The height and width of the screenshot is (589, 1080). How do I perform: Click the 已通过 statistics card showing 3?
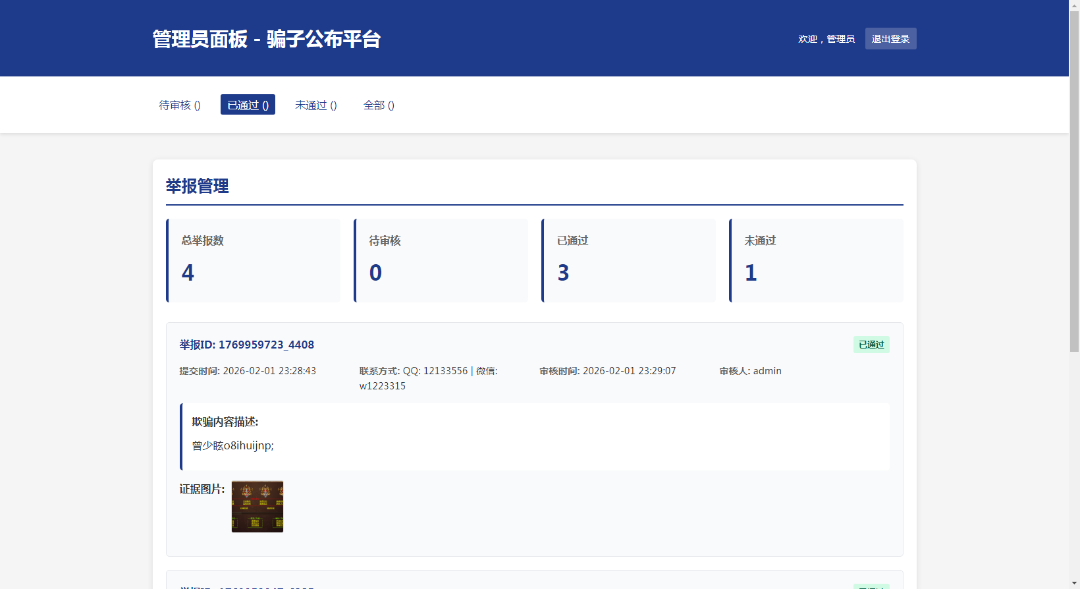(x=629, y=261)
